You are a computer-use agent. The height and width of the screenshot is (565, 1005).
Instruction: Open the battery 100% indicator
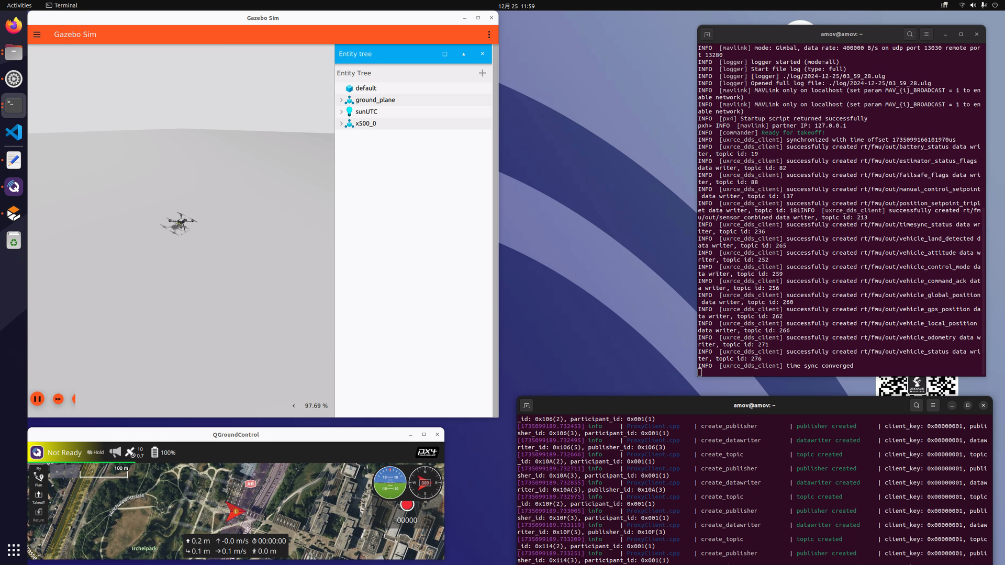pyautogui.click(x=163, y=453)
